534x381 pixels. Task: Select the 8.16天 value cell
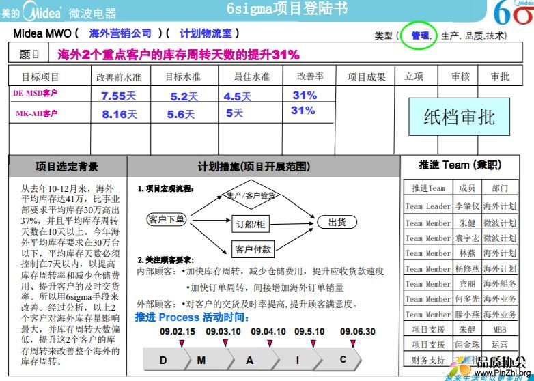120,114
